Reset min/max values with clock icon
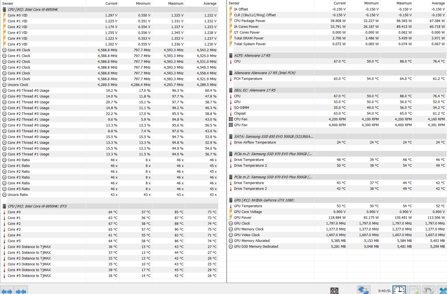 (399, 290)
